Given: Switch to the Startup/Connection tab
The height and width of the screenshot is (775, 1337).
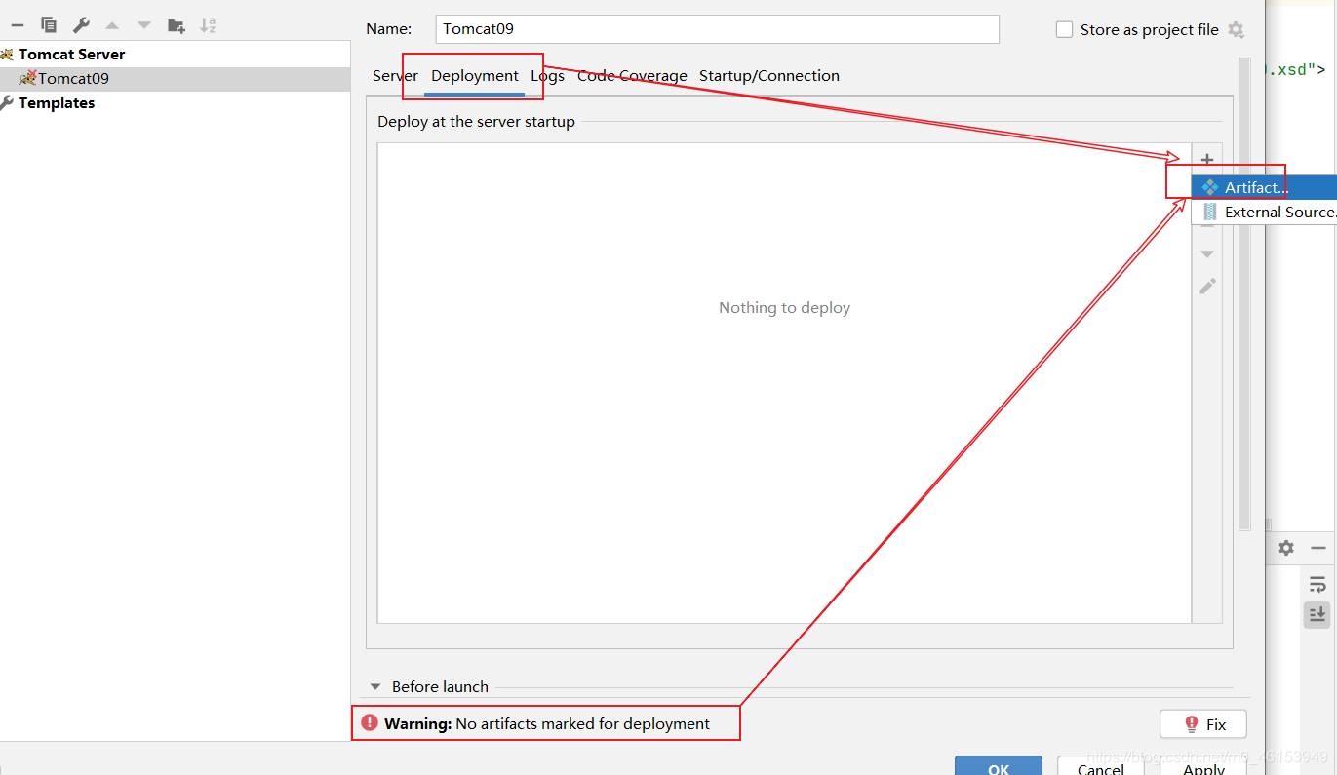Looking at the screenshot, I should coord(769,76).
